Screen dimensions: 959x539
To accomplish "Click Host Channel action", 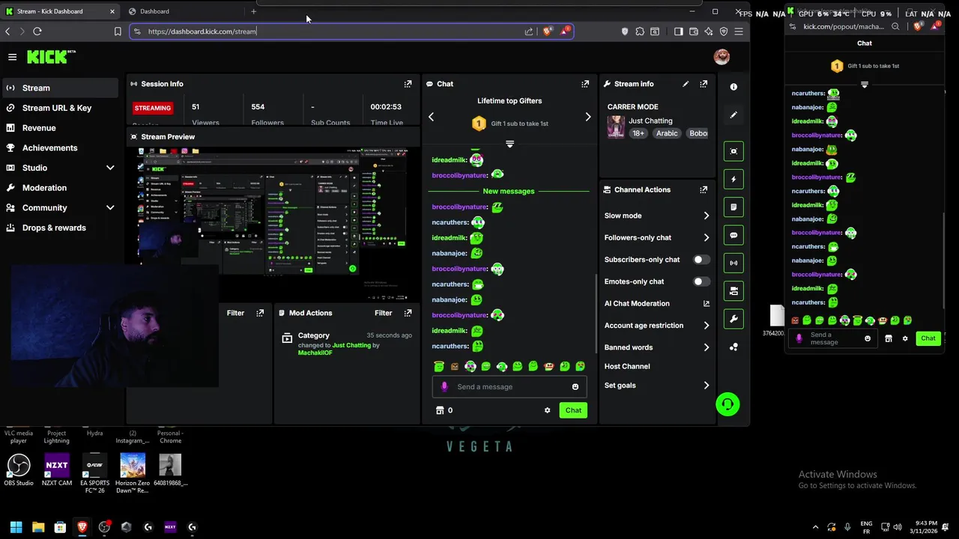I will (x=627, y=366).
